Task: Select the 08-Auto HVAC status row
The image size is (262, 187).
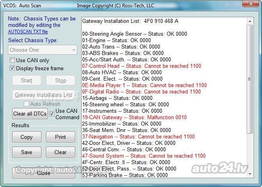Action: pos(122,72)
